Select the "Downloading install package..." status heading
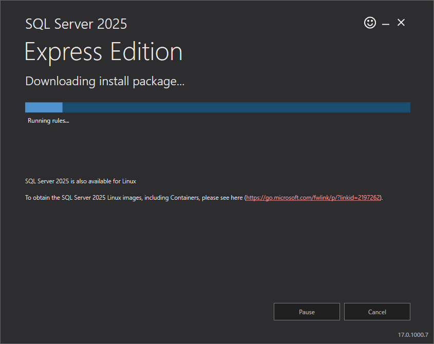Image resolution: width=434 pixels, height=344 pixels. tap(104, 81)
